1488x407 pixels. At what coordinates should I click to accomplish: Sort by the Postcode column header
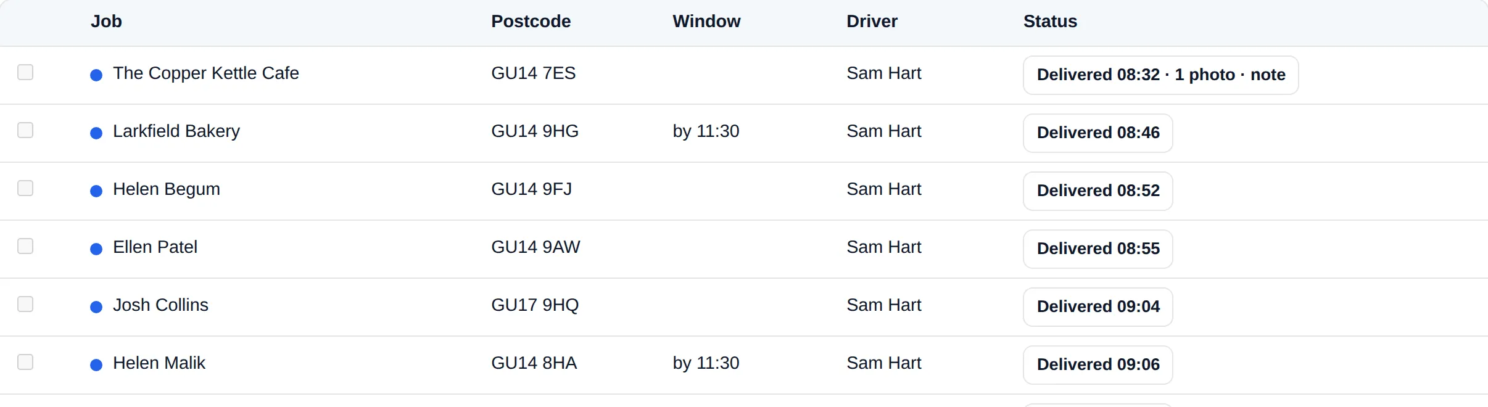point(531,22)
